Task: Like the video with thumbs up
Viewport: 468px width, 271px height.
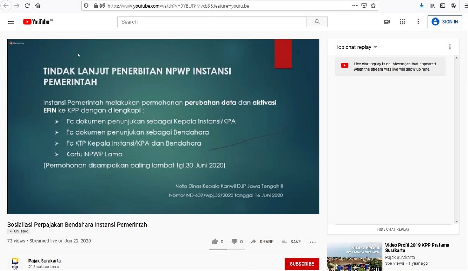Action: [215, 242]
